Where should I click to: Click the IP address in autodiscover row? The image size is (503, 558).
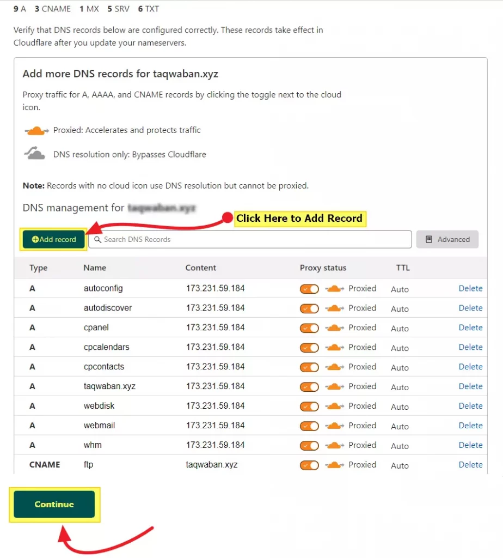(x=215, y=308)
